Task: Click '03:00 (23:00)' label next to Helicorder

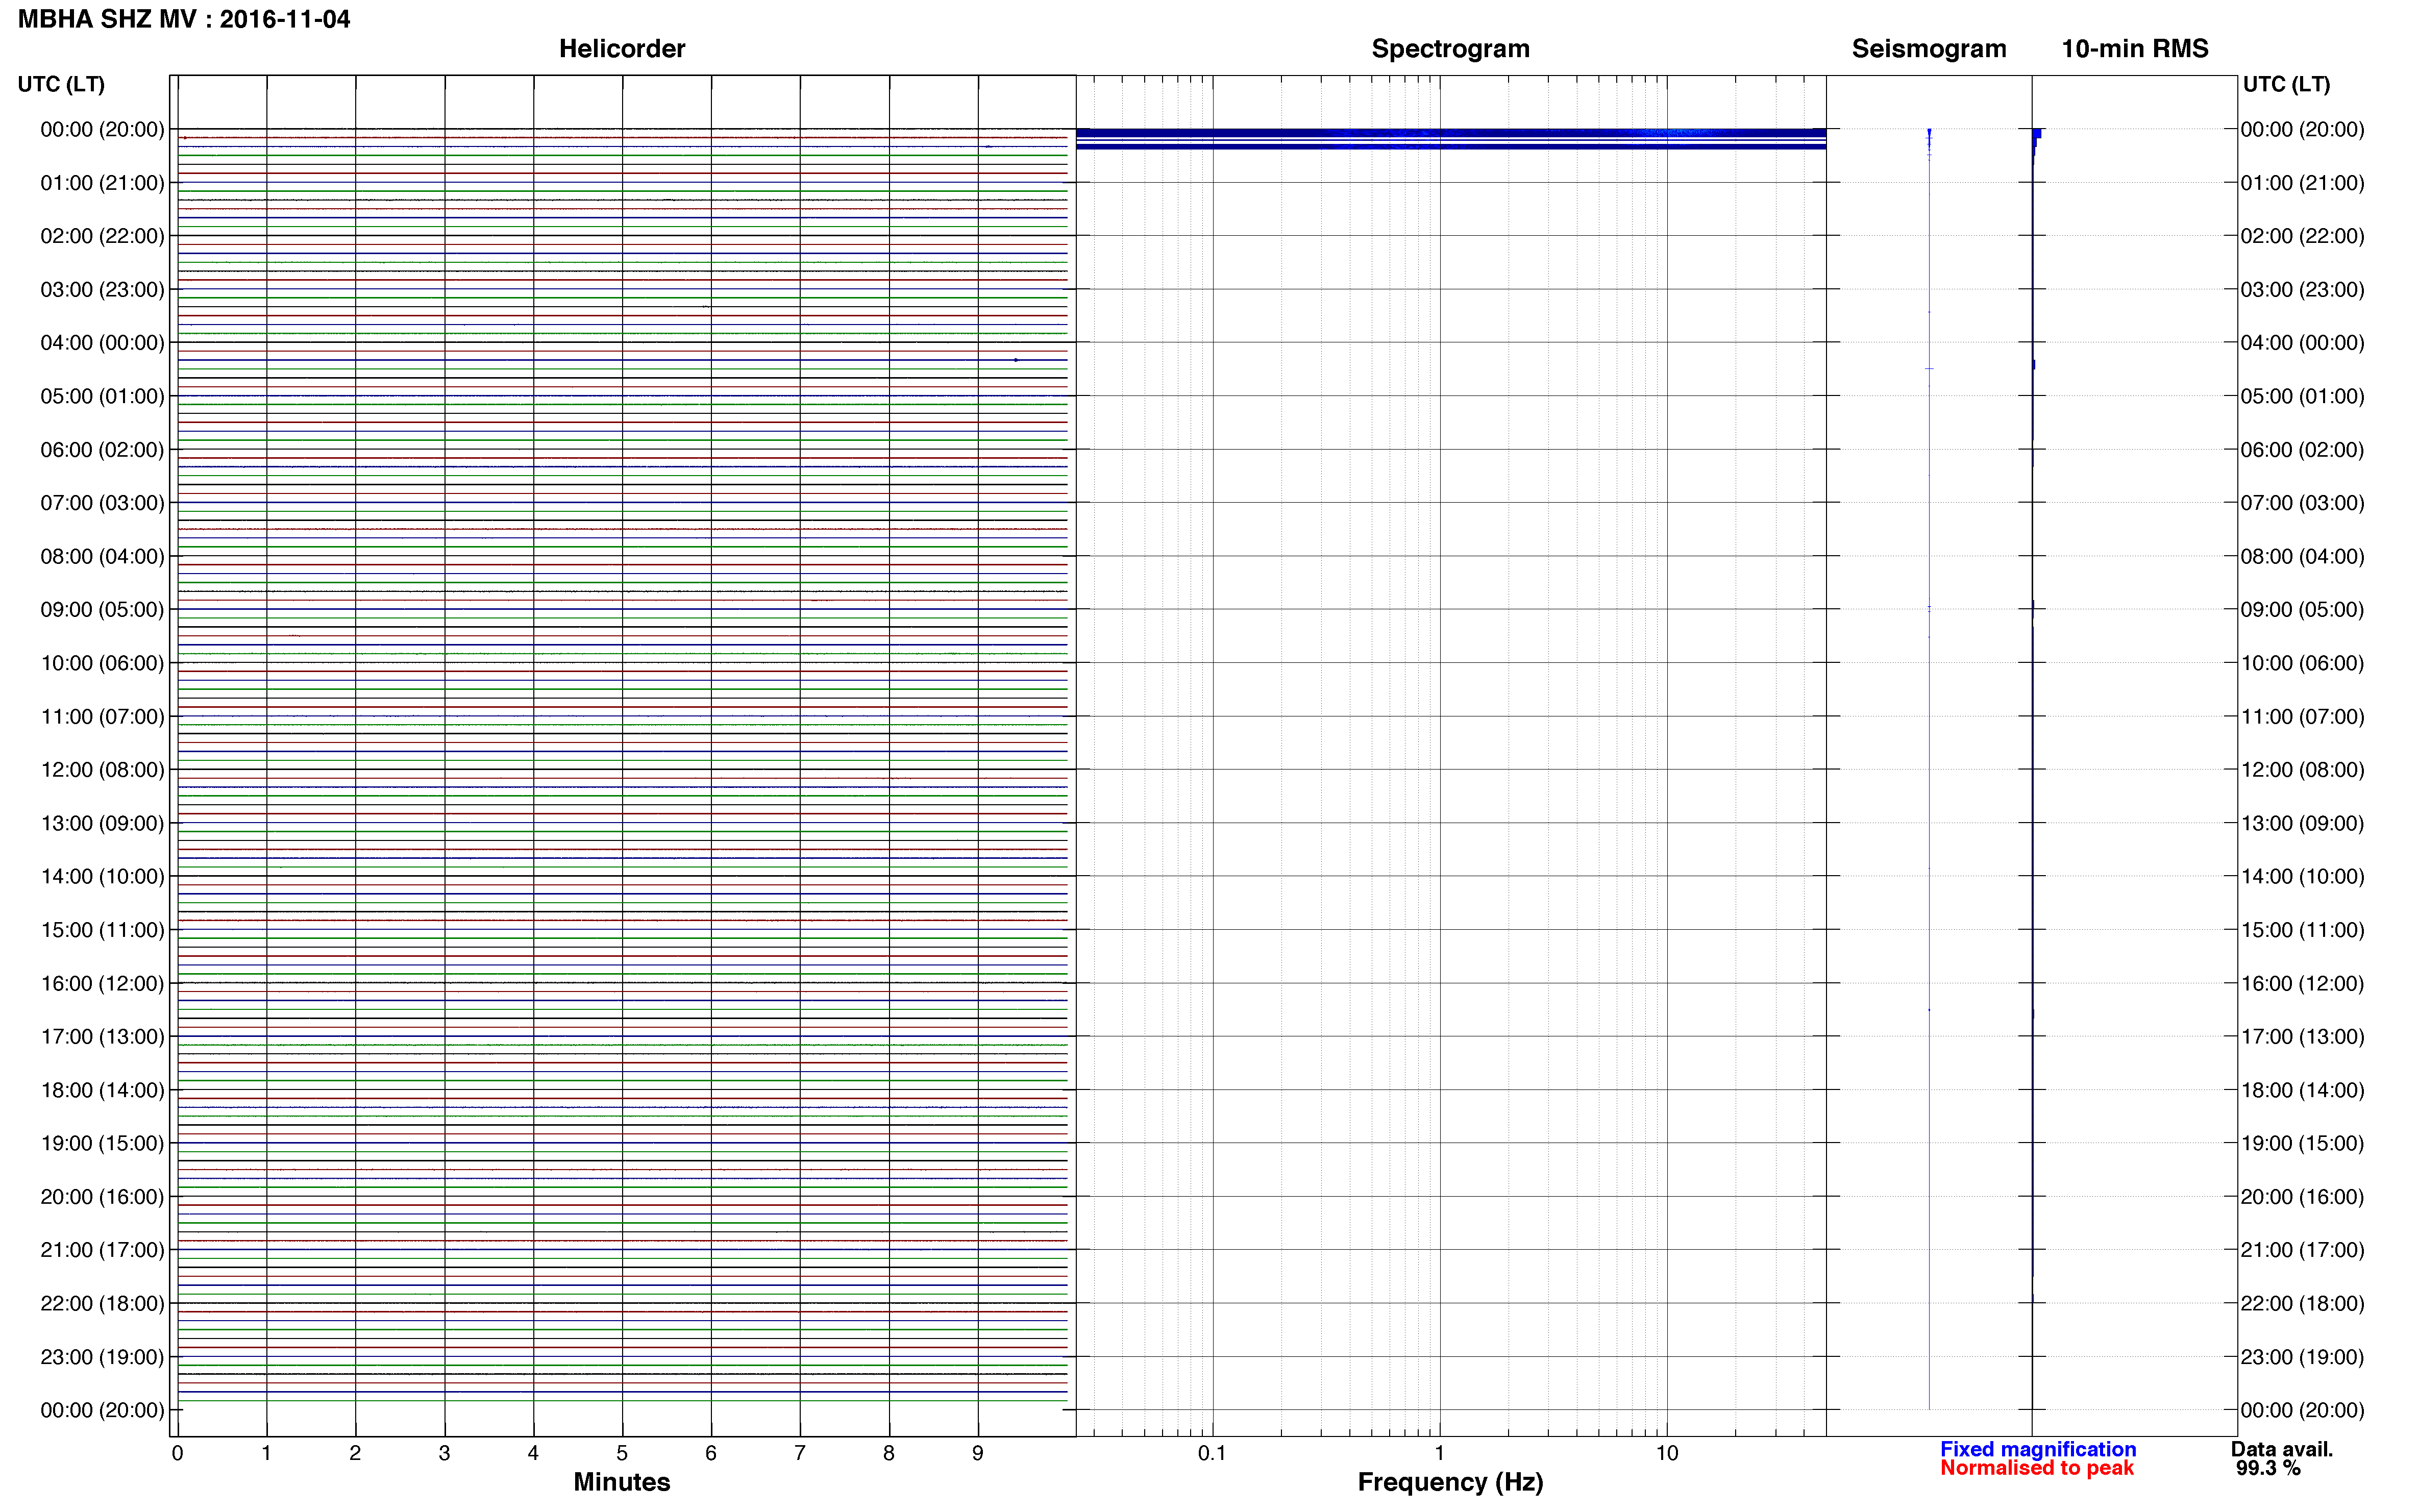Action: pyautogui.click(x=102, y=290)
